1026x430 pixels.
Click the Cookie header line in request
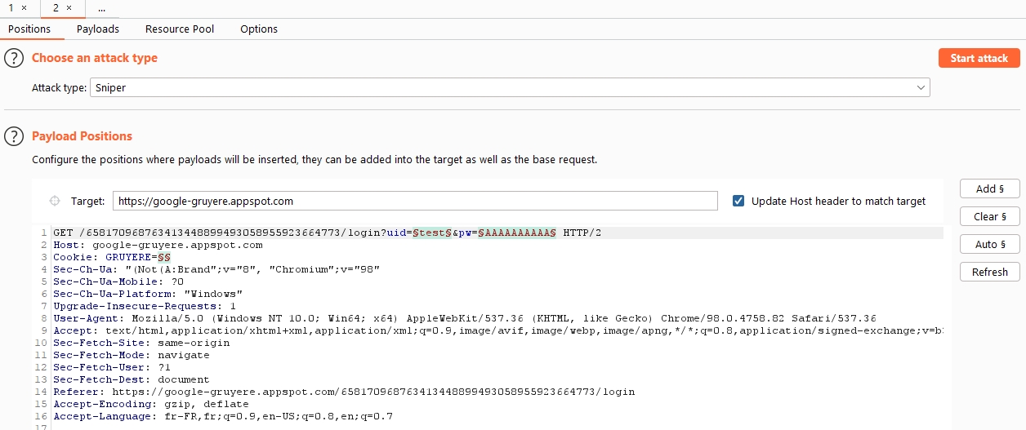[x=112, y=256]
